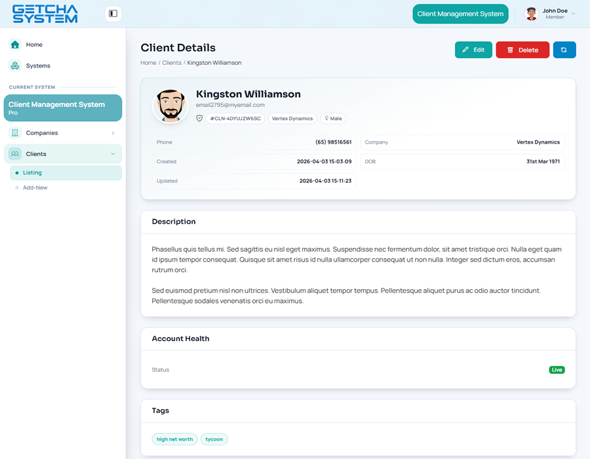The width and height of the screenshot is (590, 459).
Task: Click the 'high net worth' tag
Action: point(175,439)
